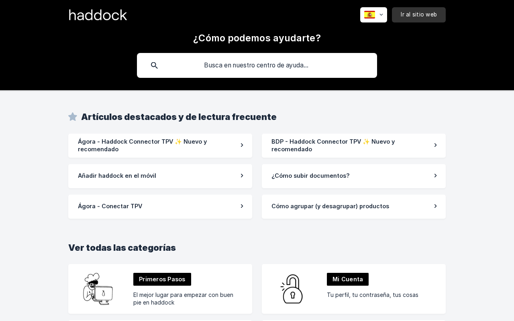Click the chevron on BDP - Haddock Connector TPV
Screen dimensions: 514x321
(x=435, y=145)
